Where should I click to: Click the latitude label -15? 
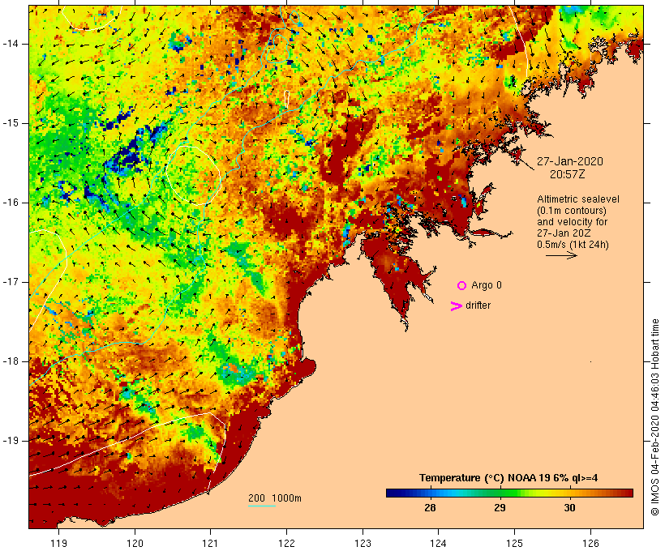(10, 123)
